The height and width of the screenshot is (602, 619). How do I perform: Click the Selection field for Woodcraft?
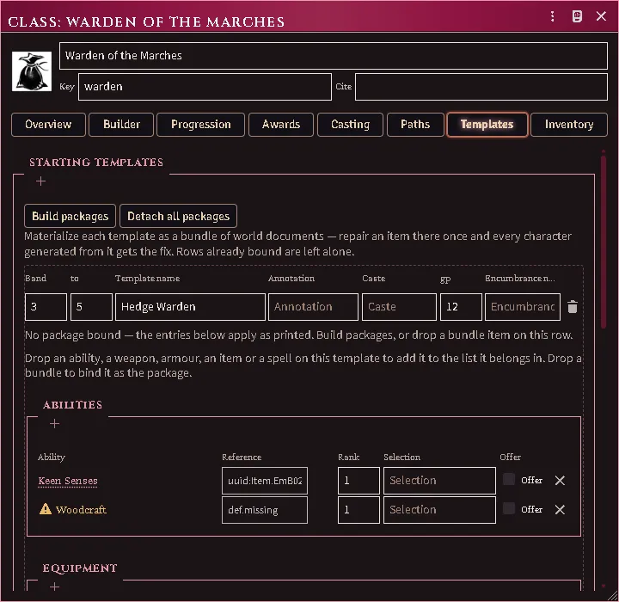pos(439,510)
